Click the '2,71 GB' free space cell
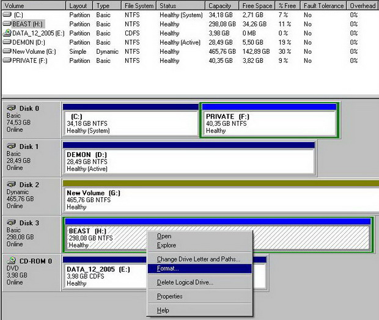This screenshot has height=320, width=379. 253,15
